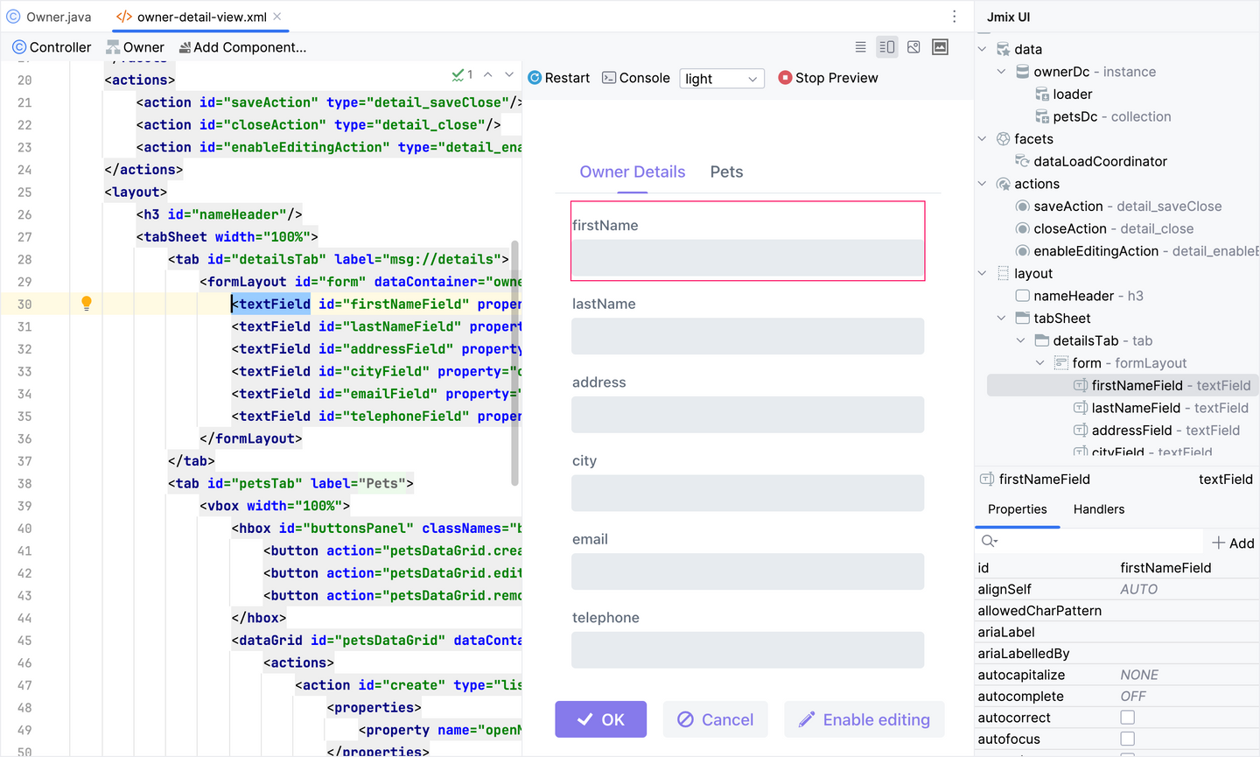Image resolution: width=1260 pixels, height=757 pixels.
Task: Click the lastName input field
Action: pyautogui.click(x=747, y=336)
